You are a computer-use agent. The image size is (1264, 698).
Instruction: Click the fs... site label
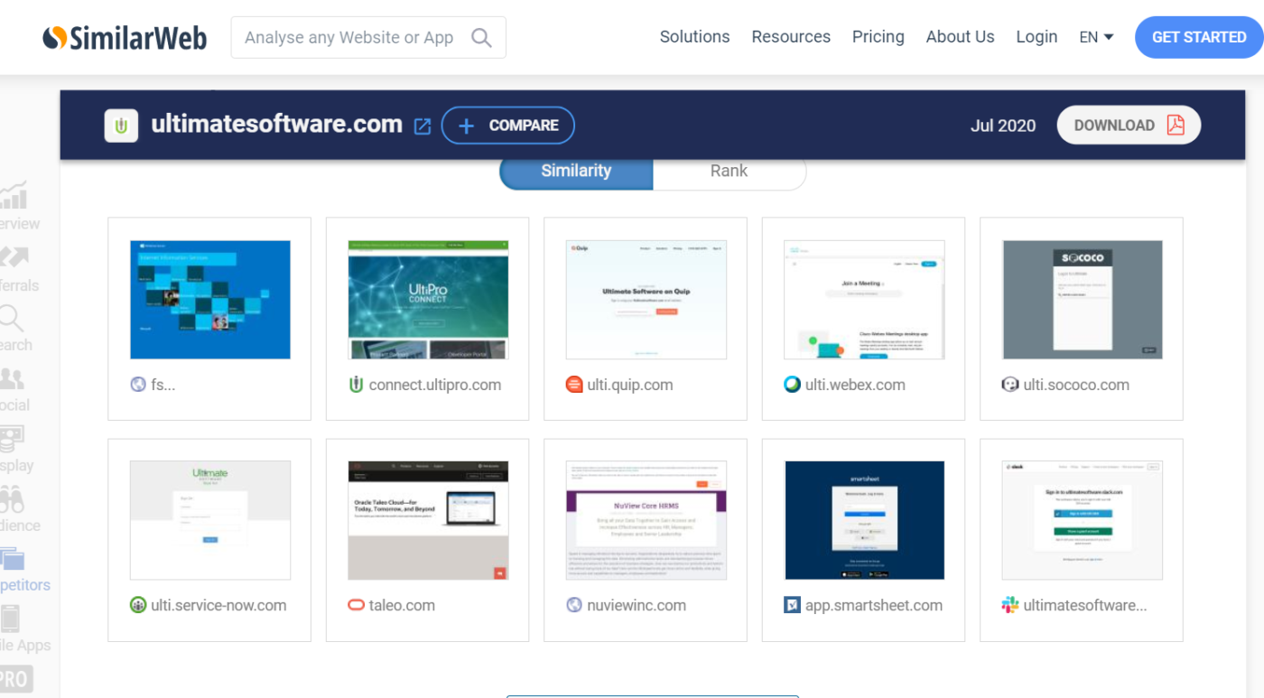point(163,385)
